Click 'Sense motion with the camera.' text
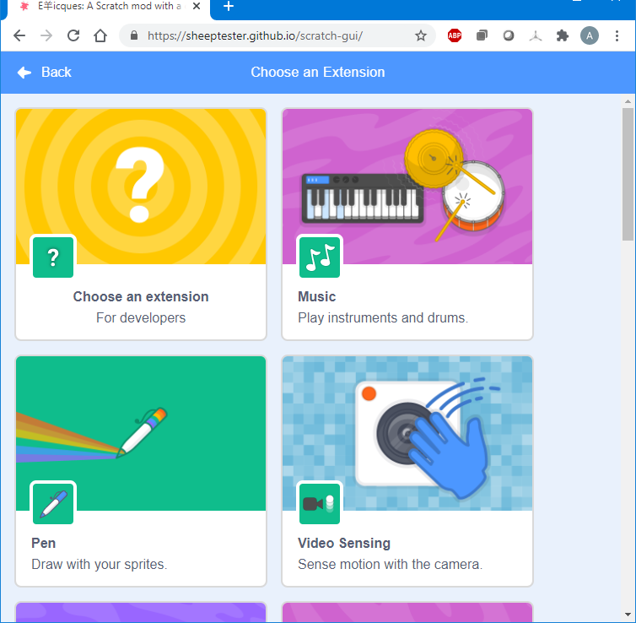 point(391,564)
